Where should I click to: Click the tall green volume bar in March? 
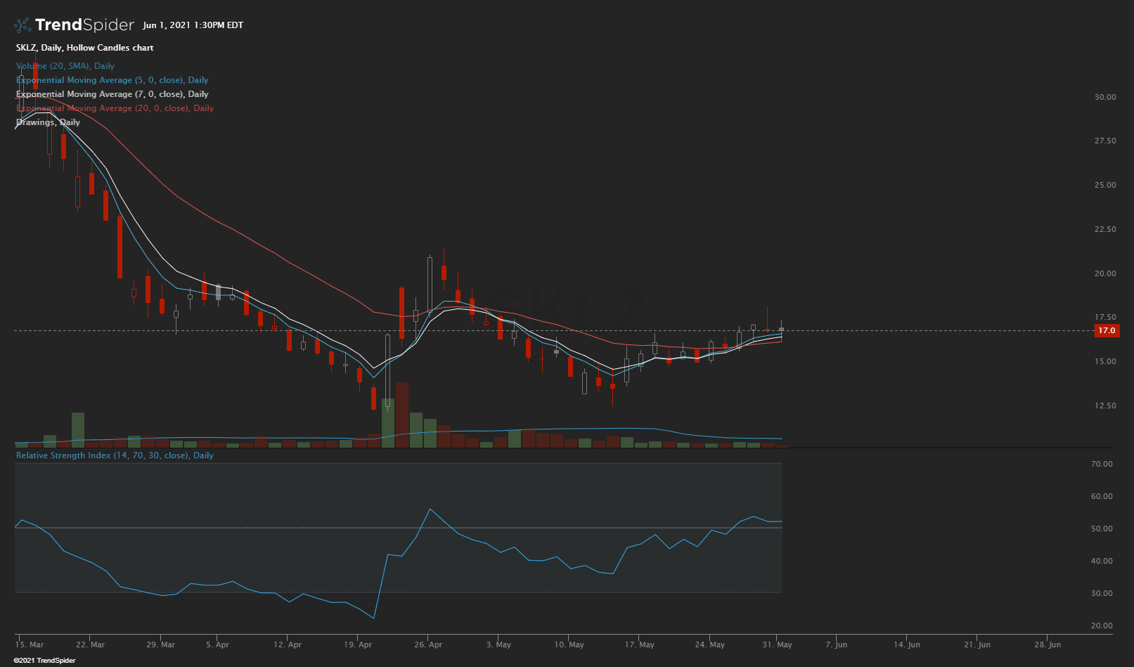tap(78, 429)
